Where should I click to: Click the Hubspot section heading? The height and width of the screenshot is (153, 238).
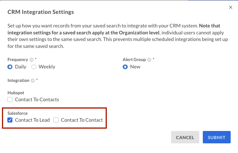(16, 93)
